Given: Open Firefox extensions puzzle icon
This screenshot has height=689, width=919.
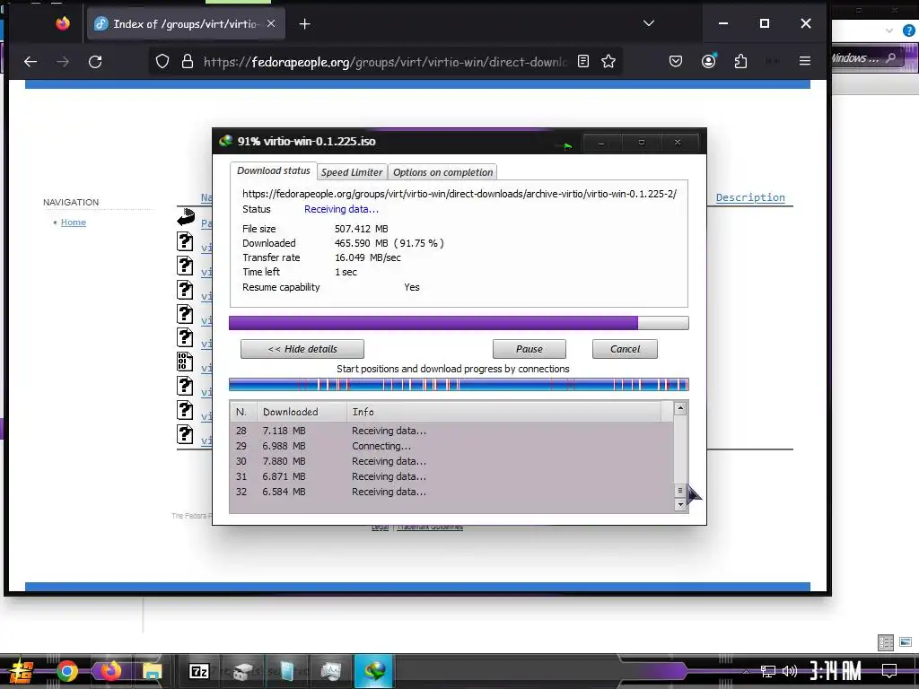Looking at the screenshot, I should [740, 61].
